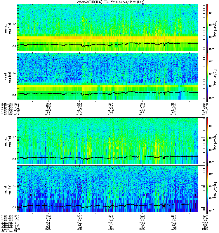This screenshot has width=219, height=233.
Task: Click the "X_RE_GSE" label under THB panels
Action: 7,104
